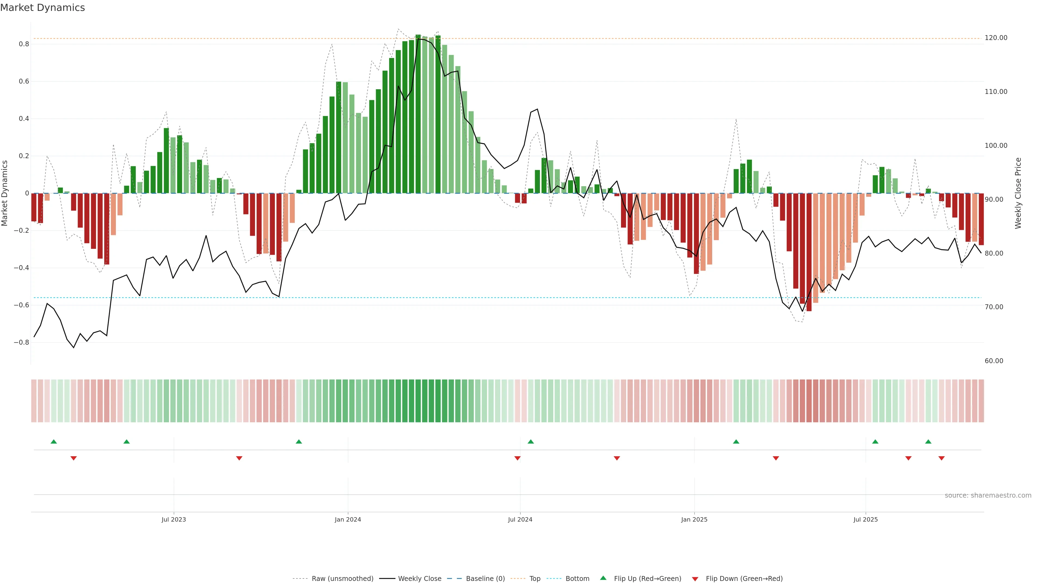Click the Flip Up triangle legend icon
1045x588 pixels.
coord(603,578)
